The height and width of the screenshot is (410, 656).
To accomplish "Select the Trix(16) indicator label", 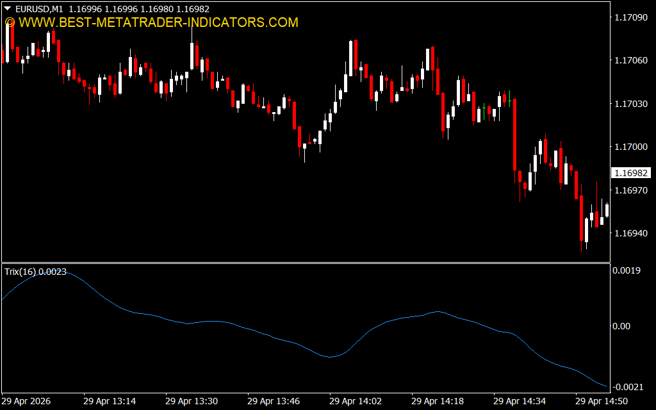I will [35, 272].
